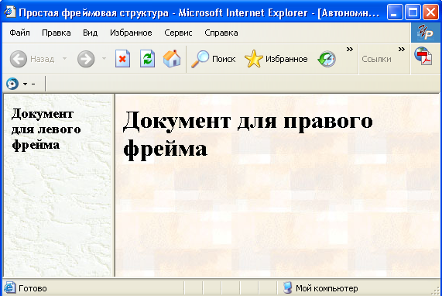Go to the Home page icon
The height and width of the screenshot is (296, 442).
click(x=172, y=58)
